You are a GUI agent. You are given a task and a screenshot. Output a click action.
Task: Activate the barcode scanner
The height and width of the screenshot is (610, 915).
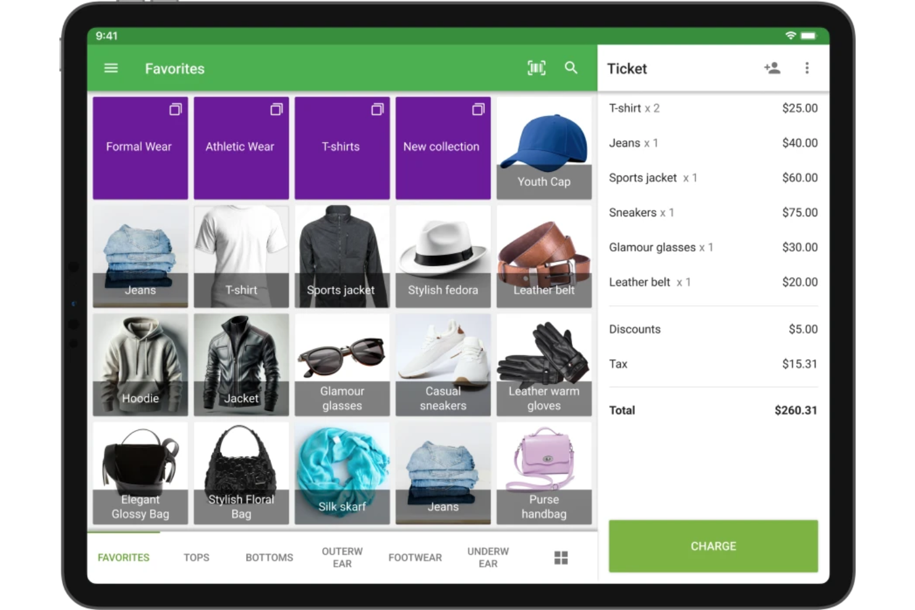point(536,68)
